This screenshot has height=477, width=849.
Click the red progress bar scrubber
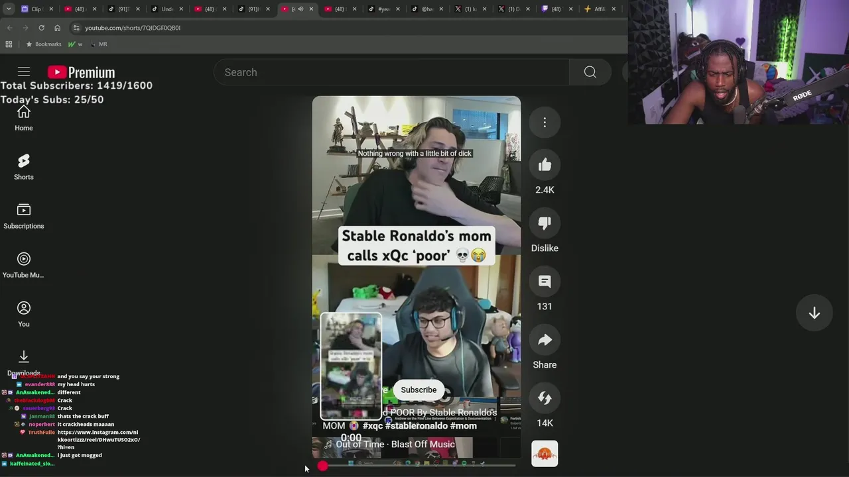tap(322, 466)
